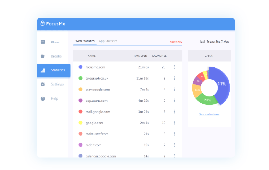Click the calendar icon beside Today's date
Image resolution: width=269 pixels, height=170 pixels.
click(202, 42)
